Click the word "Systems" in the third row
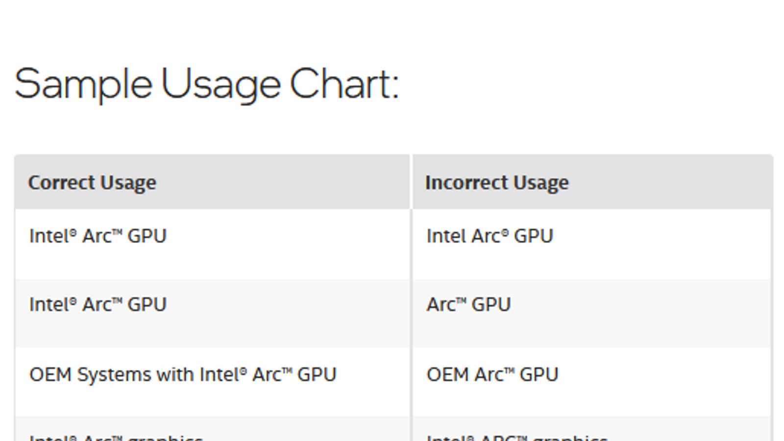 (114, 375)
